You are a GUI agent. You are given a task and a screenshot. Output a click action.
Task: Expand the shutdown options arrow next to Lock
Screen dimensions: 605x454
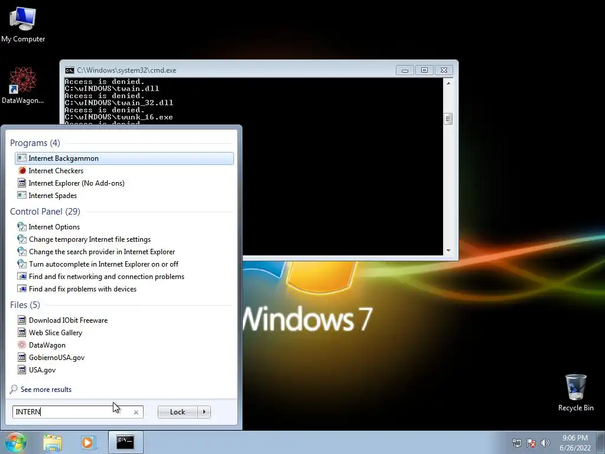click(x=204, y=412)
